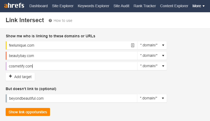Click the question mark help icon
This screenshot has height=121, width=210.
[50, 21]
